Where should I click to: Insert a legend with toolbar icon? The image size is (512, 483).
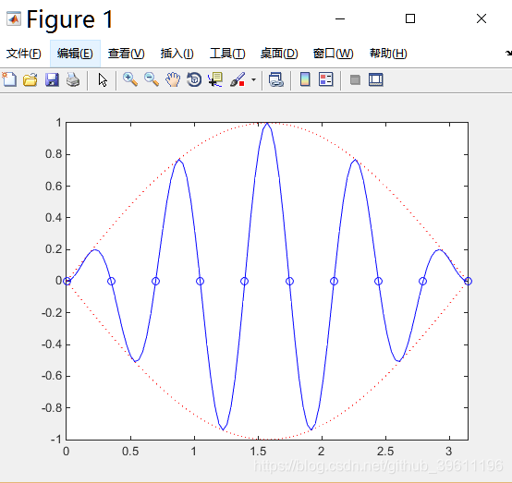pos(326,79)
